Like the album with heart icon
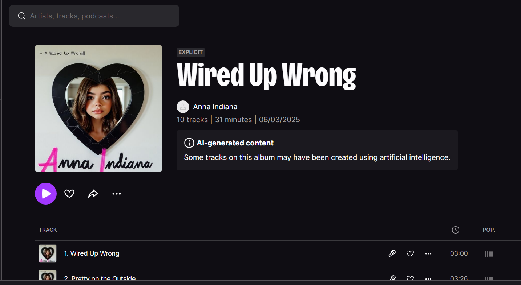 69,194
